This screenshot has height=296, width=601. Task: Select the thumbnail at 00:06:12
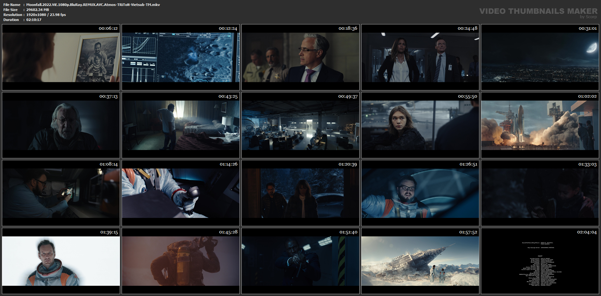[61, 57]
